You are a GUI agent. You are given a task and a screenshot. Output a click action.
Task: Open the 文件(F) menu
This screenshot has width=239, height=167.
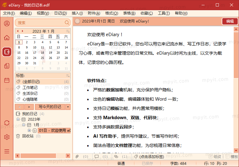pos(9,13)
